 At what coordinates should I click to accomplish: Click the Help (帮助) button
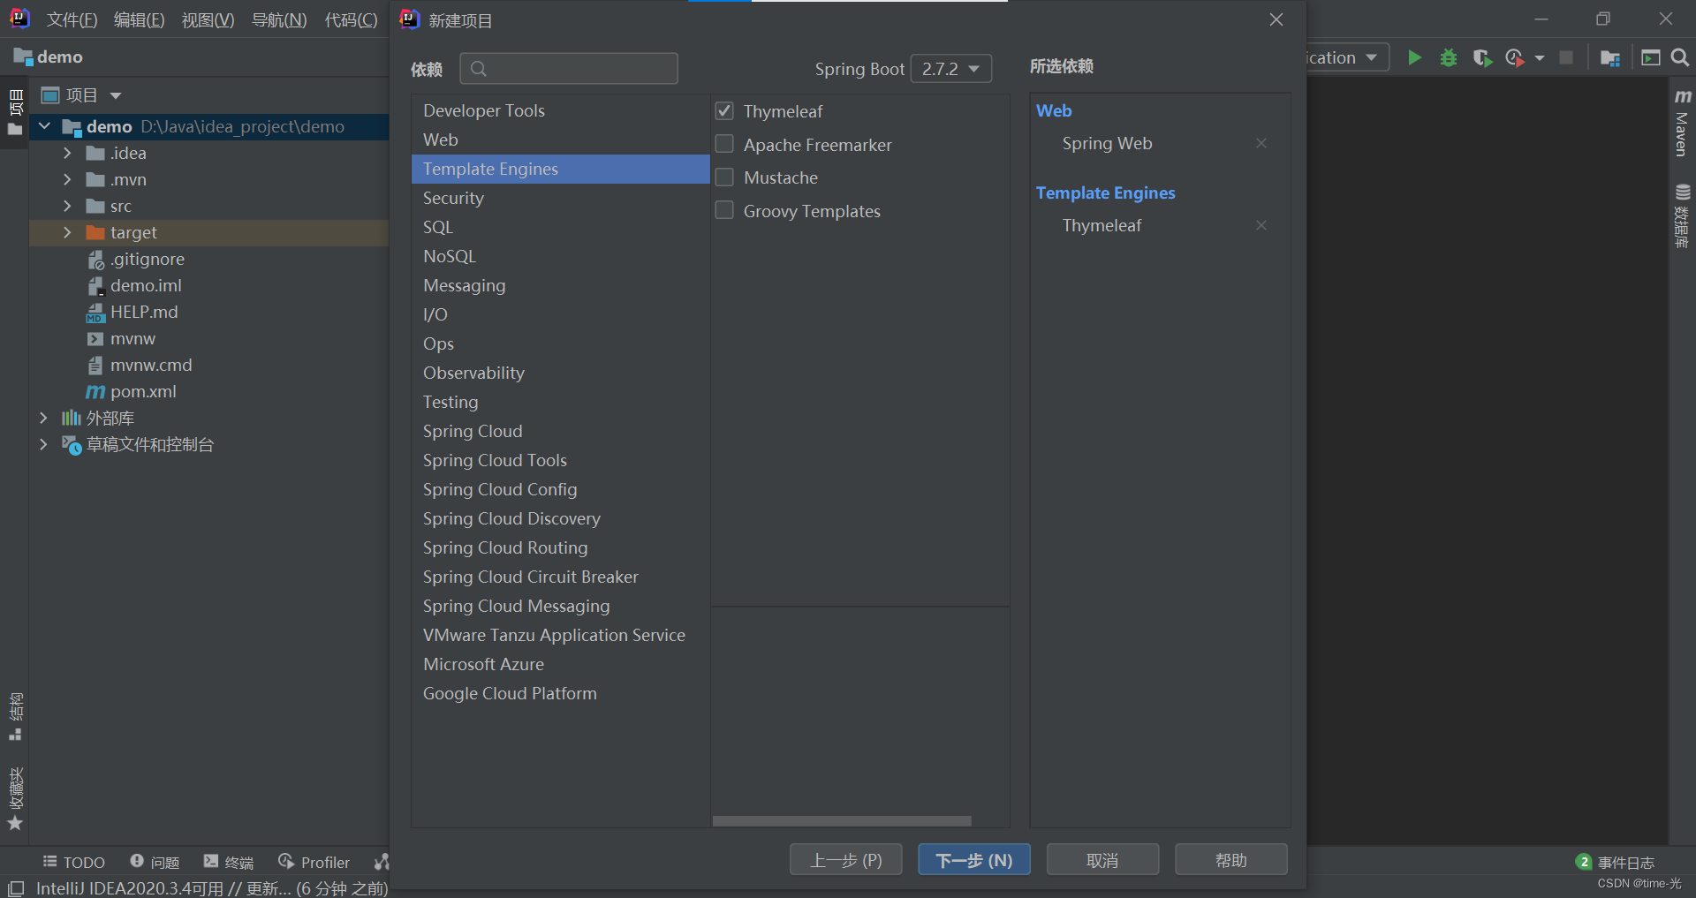pos(1230,859)
